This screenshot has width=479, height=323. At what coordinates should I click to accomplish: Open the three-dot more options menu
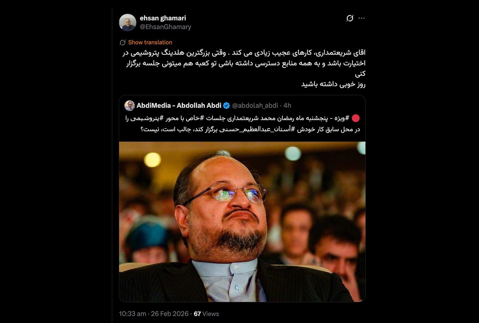(x=361, y=18)
